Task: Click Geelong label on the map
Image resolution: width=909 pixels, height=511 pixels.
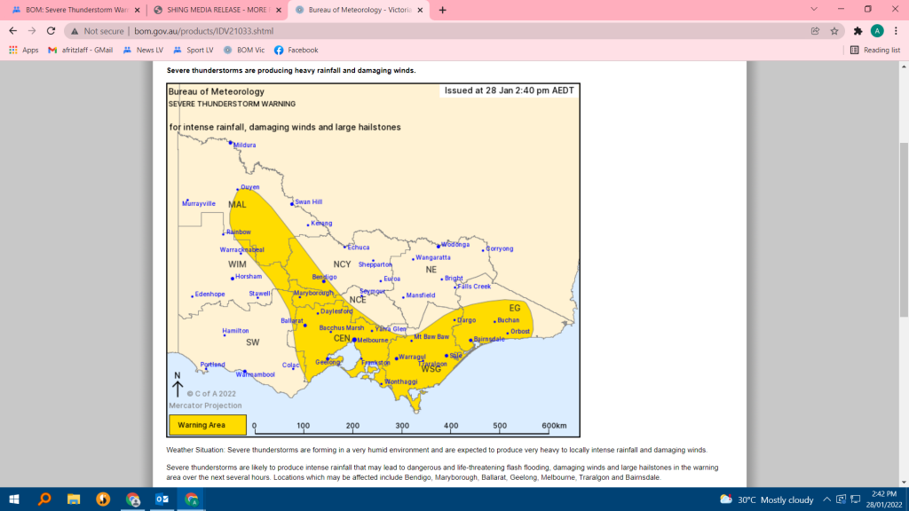Action: (x=328, y=362)
